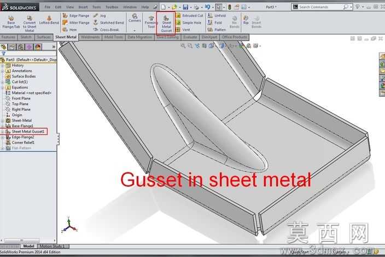Open the File menu

pyautogui.click(x=48, y=7)
